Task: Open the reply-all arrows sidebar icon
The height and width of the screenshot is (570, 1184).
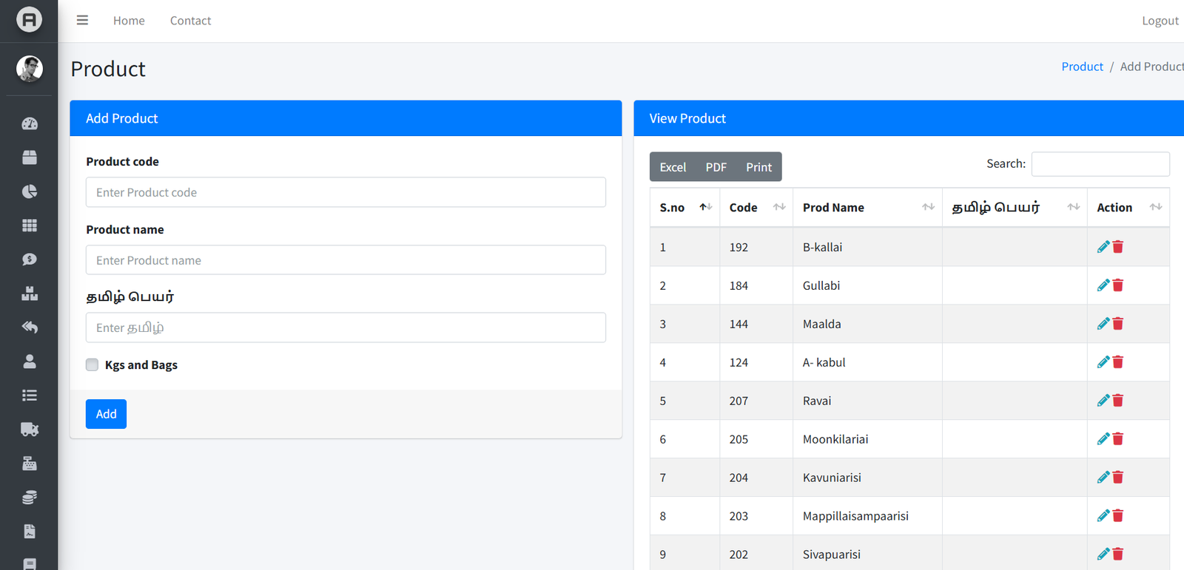Action: point(30,328)
